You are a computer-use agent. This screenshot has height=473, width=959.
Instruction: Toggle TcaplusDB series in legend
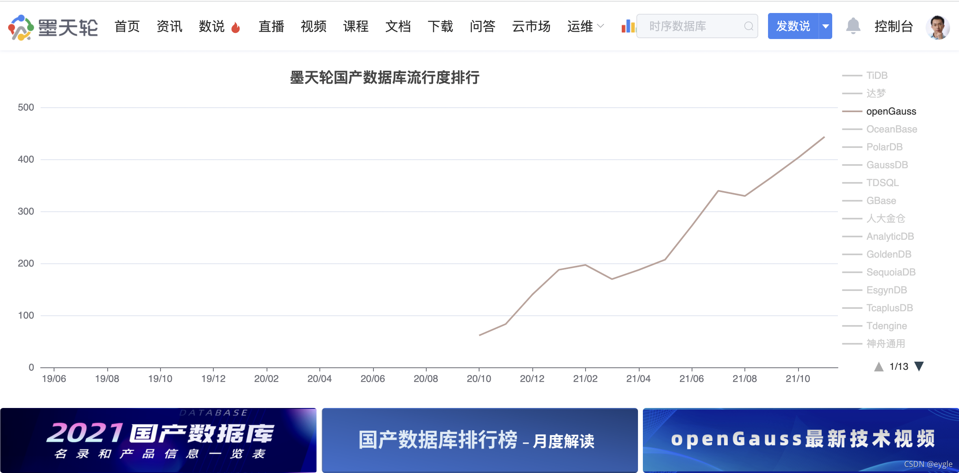coord(878,308)
